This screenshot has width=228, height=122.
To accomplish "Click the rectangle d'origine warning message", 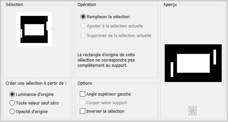I will coord(106,60).
